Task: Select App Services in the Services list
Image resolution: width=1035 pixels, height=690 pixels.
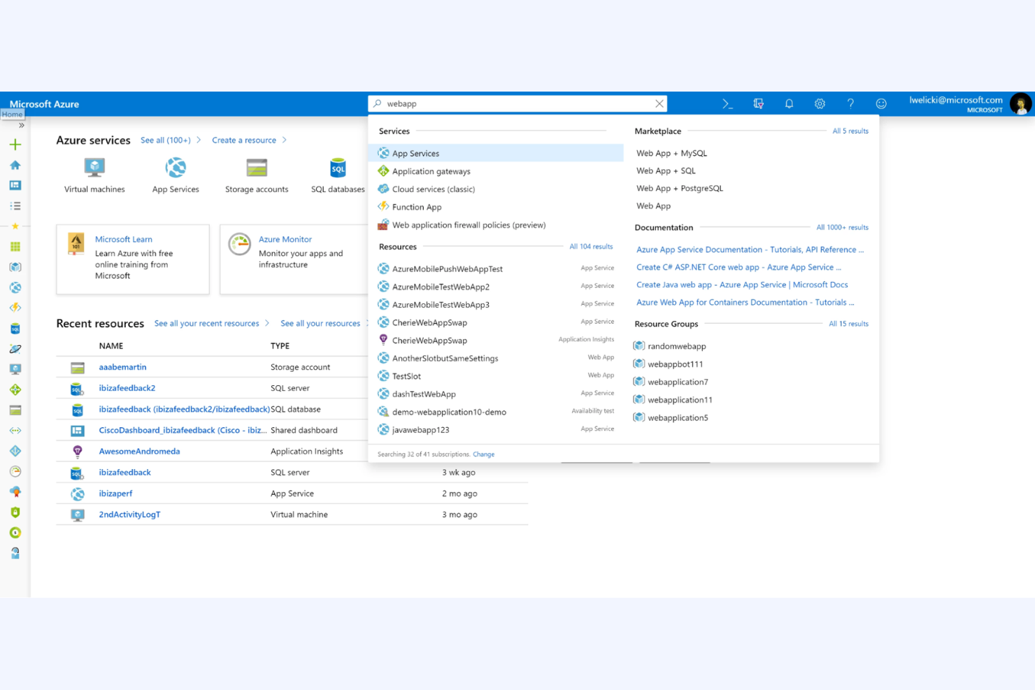Action: (x=416, y=153)
